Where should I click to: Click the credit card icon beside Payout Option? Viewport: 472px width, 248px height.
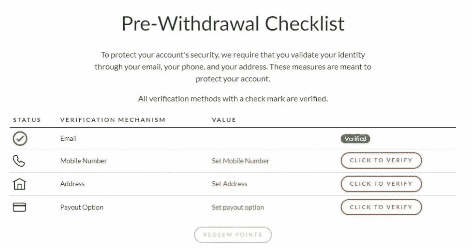(19, 207)
